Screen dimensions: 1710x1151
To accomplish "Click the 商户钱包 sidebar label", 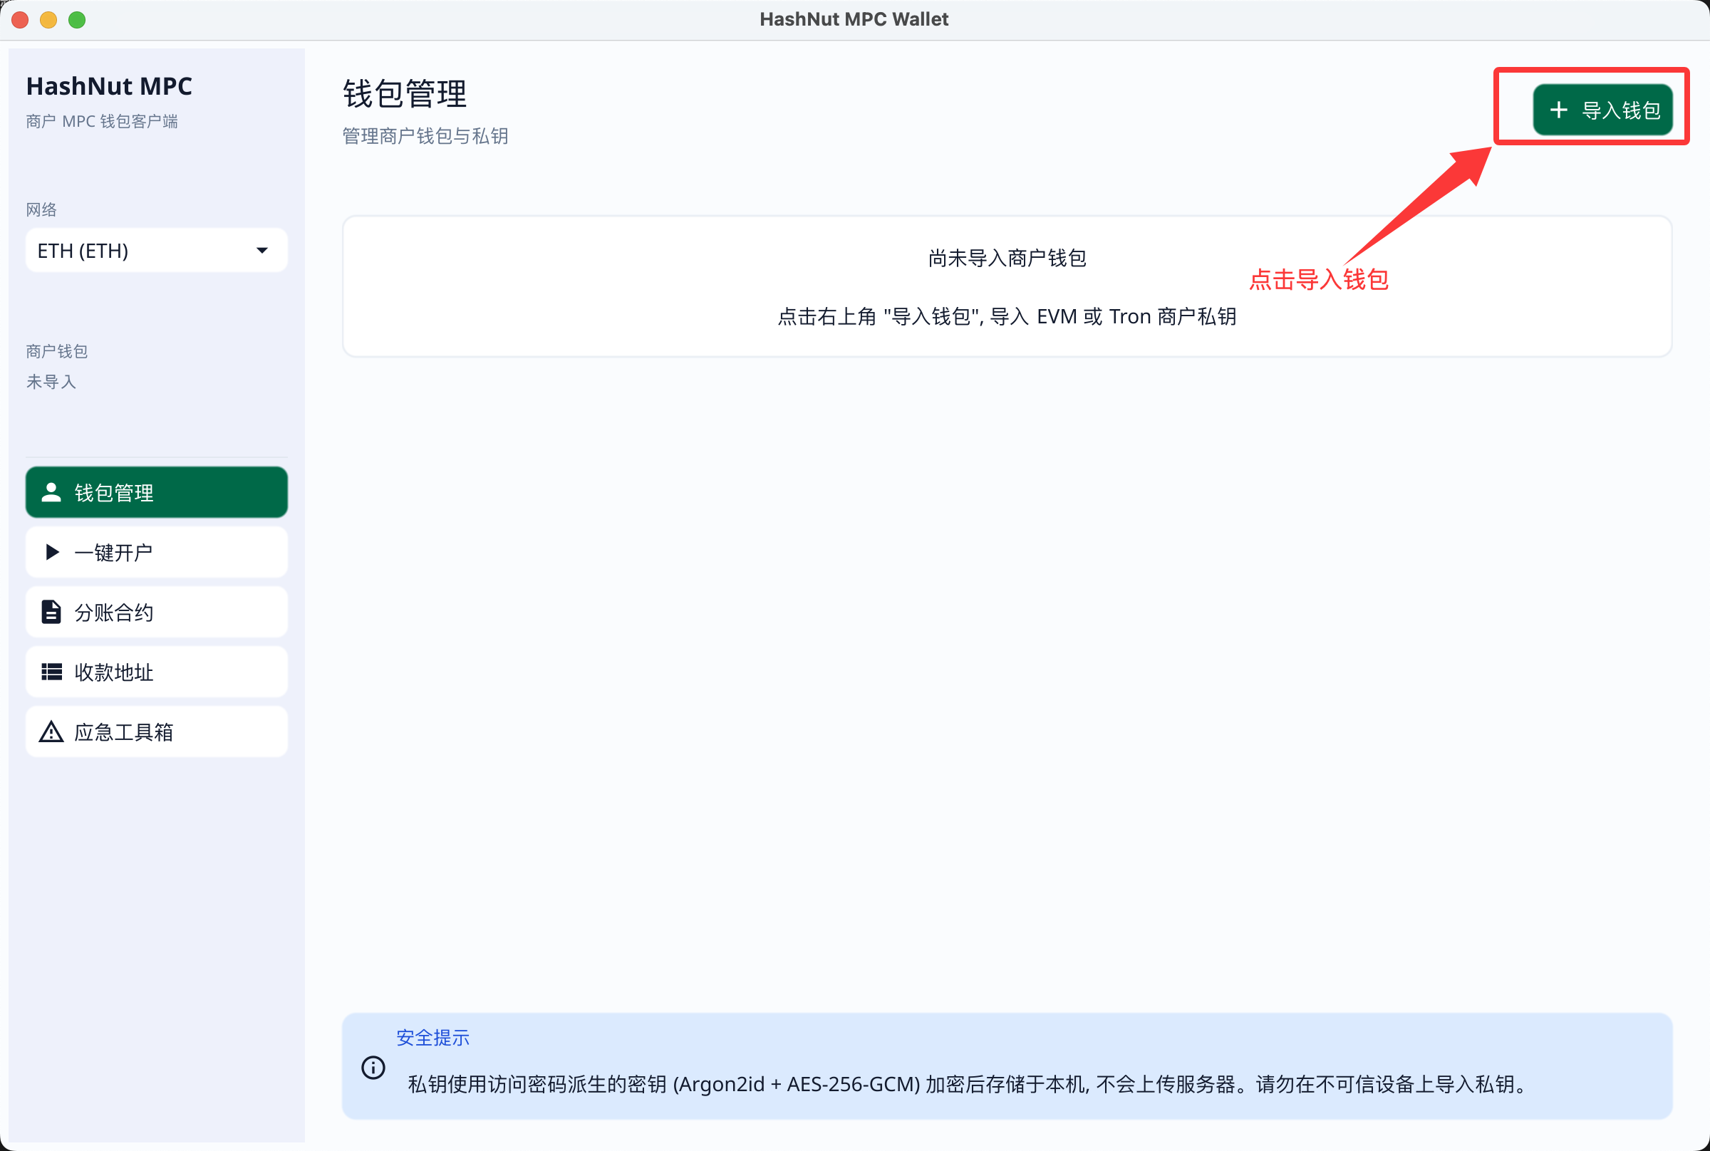I will [x=57, y=351].
